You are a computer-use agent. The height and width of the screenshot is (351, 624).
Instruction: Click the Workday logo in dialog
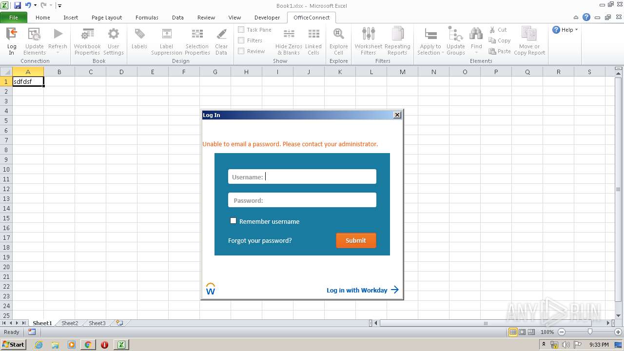(211, 289)
